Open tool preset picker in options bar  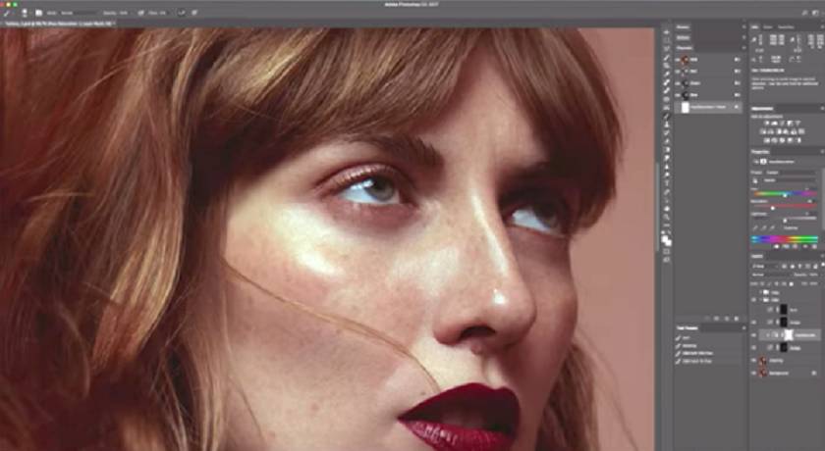pyautogui.click(x=8, y=13)
